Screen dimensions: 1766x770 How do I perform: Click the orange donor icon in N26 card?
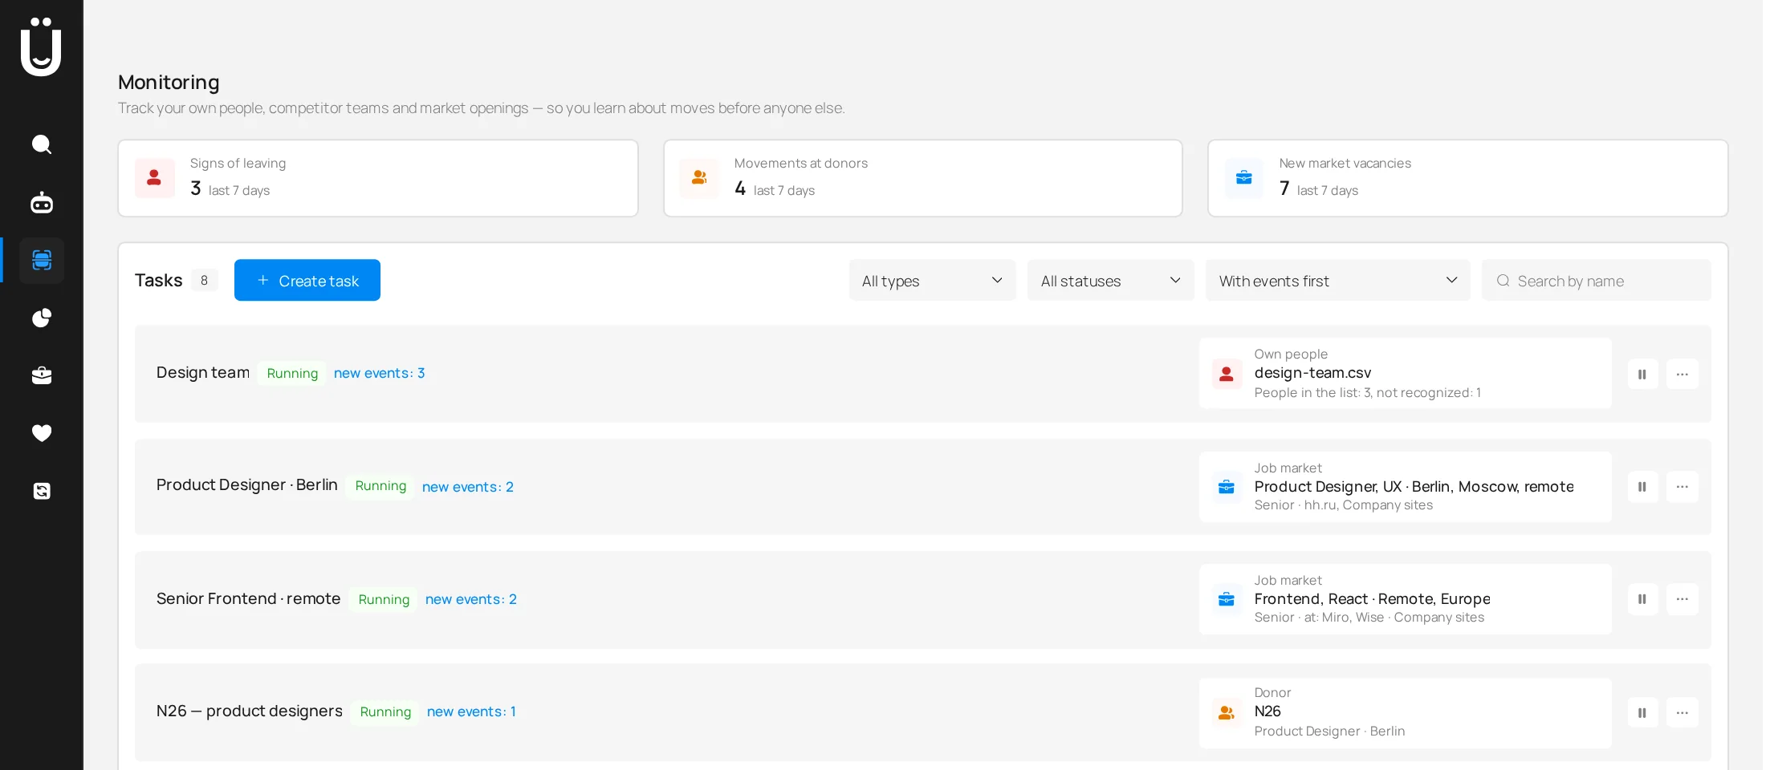pyautogui.click(x=1227, y=712)
